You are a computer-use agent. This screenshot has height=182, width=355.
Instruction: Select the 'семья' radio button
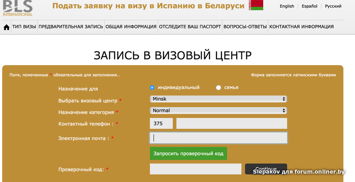pyautogui.click(x=218, y=87)
